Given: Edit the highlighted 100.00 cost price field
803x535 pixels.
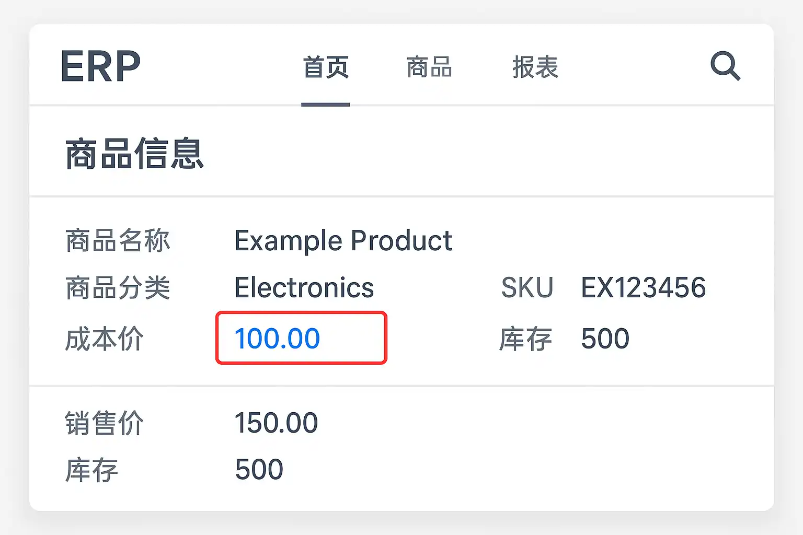Looking at the screenshot, I should (x=301, y=338).
